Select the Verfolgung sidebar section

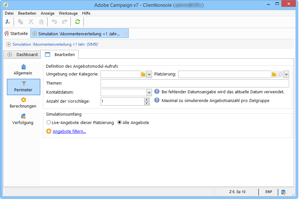(23, 120)
